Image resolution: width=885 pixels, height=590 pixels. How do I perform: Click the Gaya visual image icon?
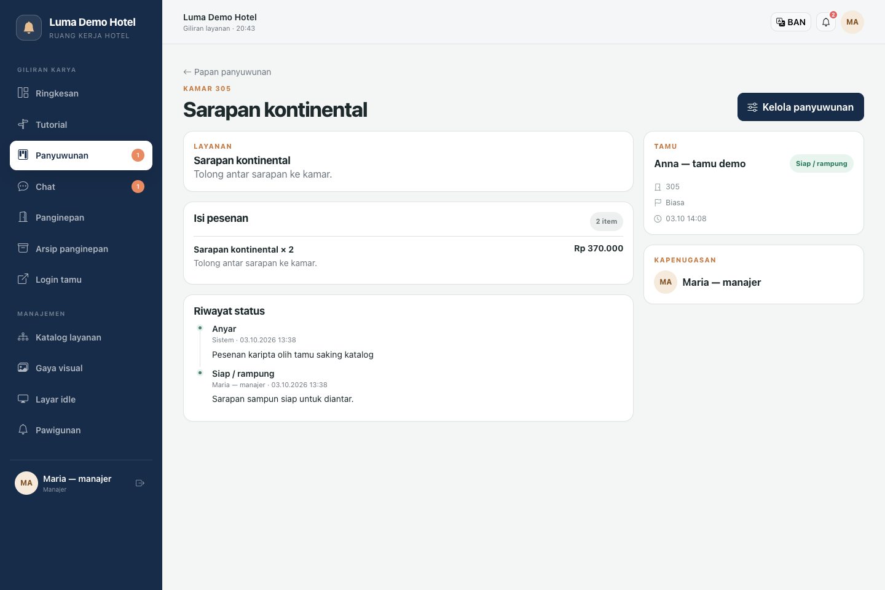23,368
